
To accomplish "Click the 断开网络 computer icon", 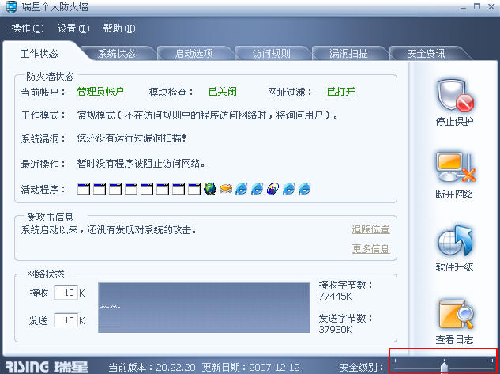I will pos(455,168).
